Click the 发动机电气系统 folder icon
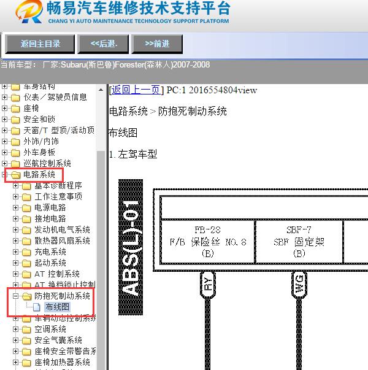This screenshot has height=370, width=368. pos(26,230)
